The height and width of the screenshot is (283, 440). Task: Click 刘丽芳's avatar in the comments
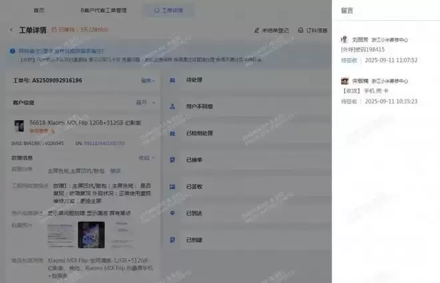coord(345,40)
